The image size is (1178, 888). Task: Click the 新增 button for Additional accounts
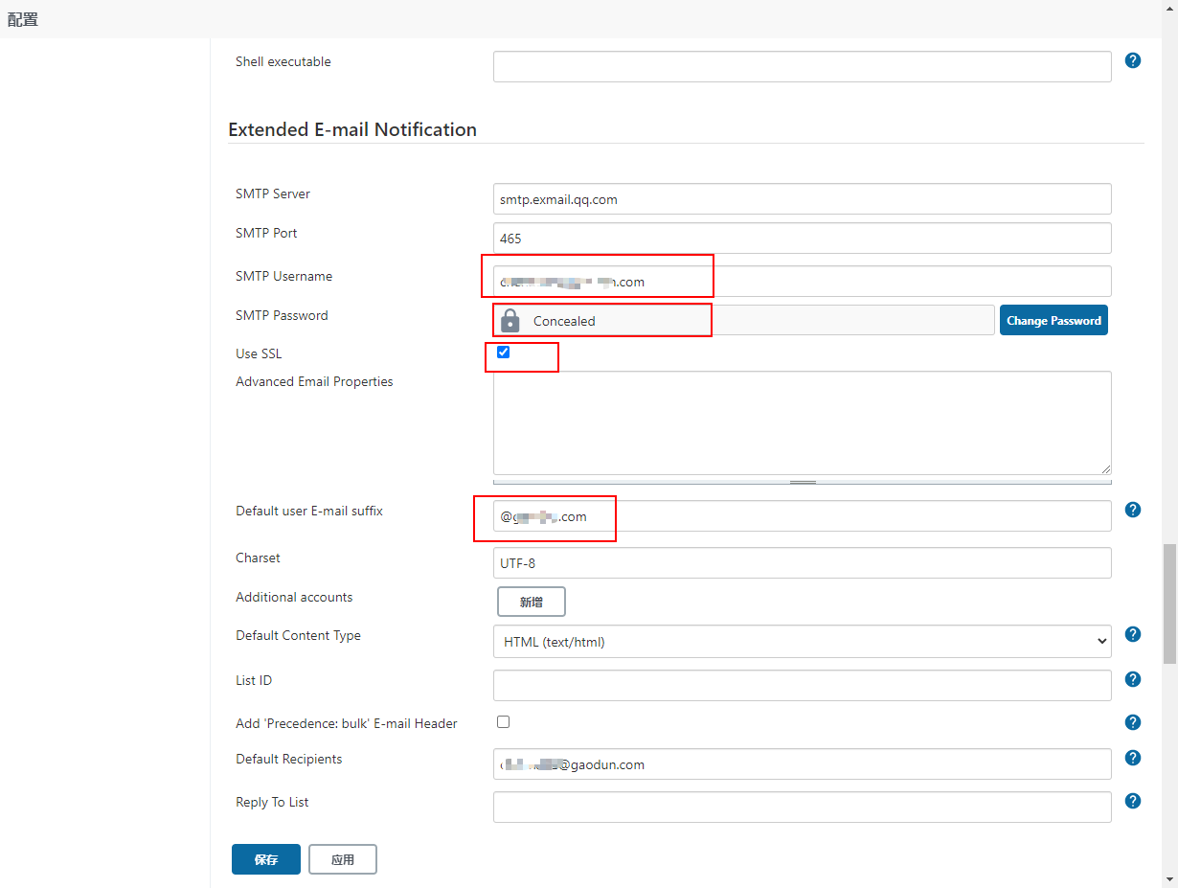(532, 602)
